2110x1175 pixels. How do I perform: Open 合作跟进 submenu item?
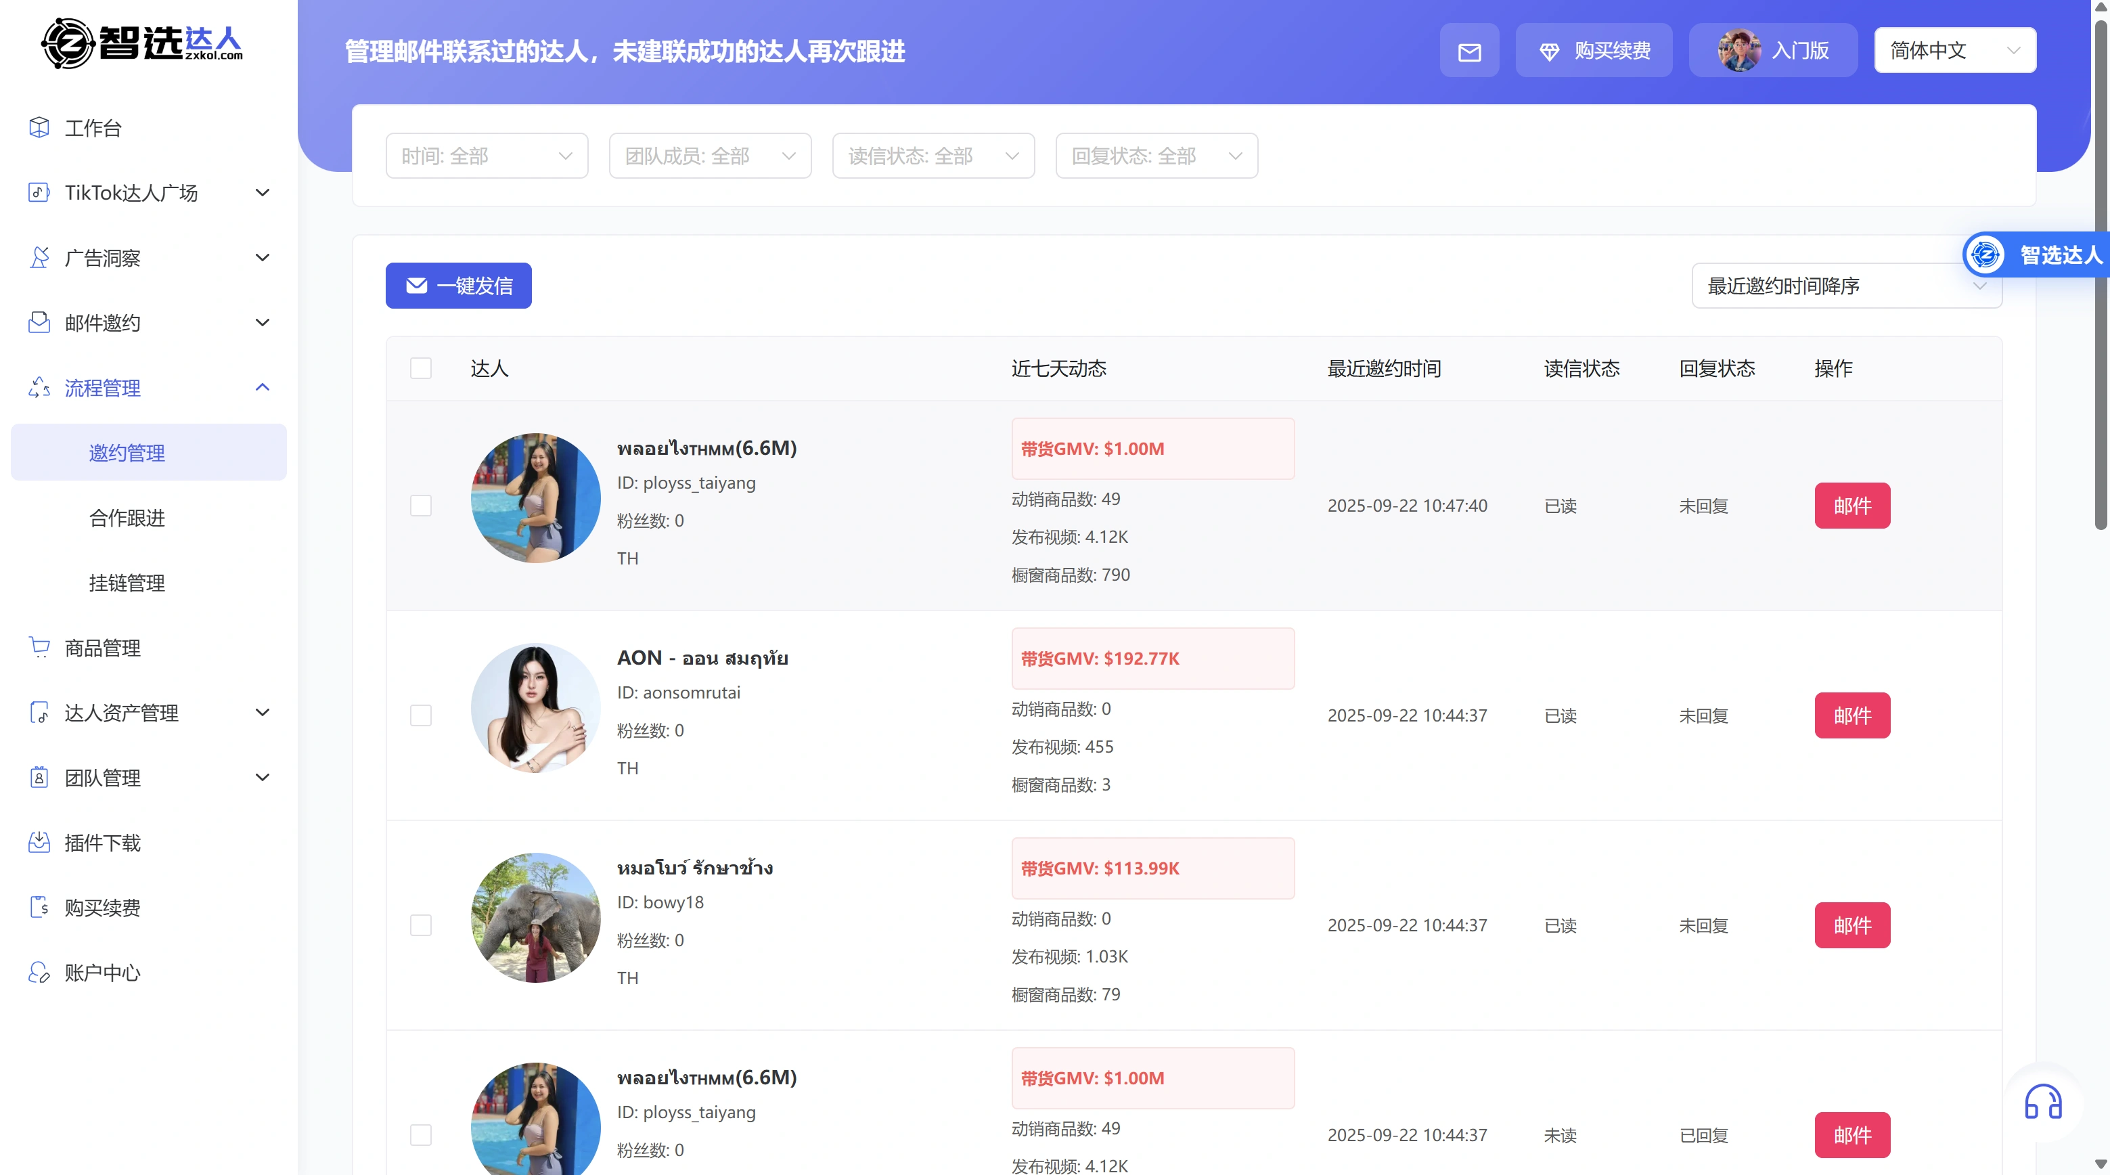tap(127, 518)
